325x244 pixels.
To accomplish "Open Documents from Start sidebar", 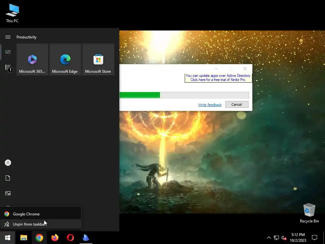I will point(8,178).
